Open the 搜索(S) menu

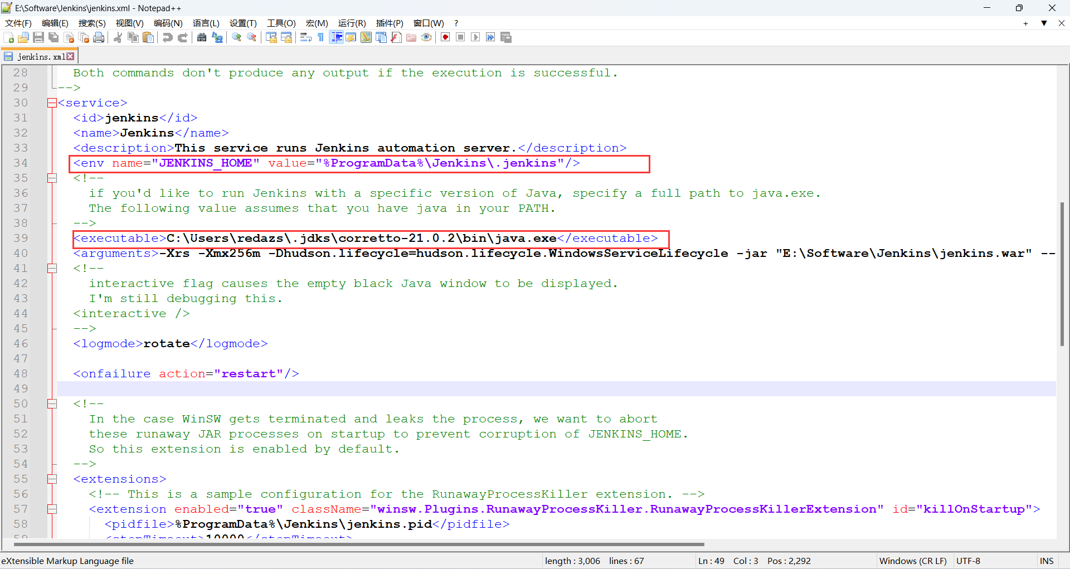(92, 23)
